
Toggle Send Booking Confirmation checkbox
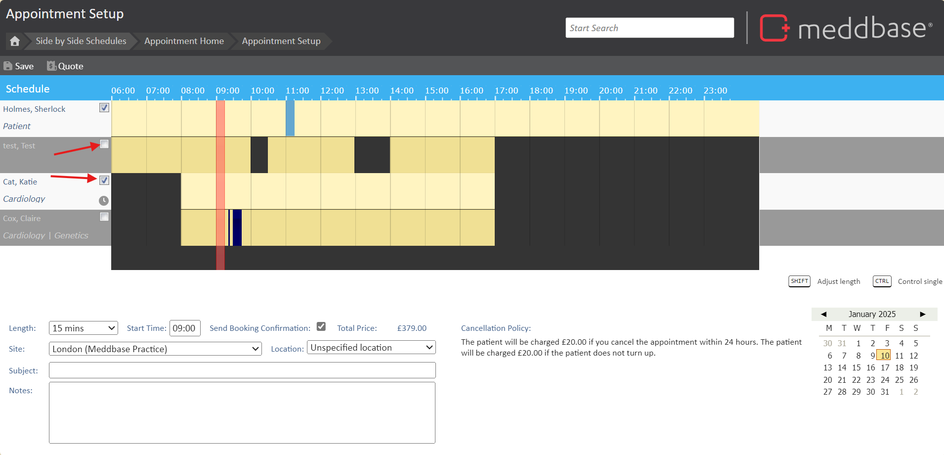321,326
